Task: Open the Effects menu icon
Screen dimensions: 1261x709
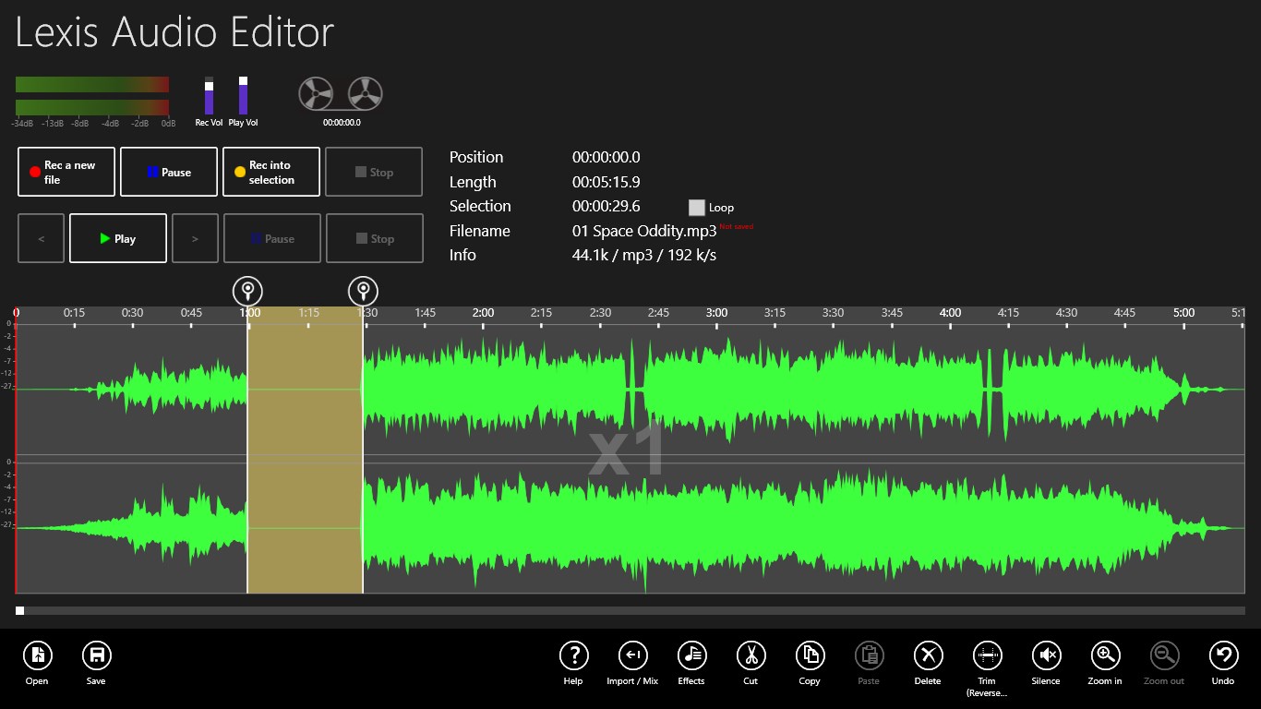Action: [692, 656]
